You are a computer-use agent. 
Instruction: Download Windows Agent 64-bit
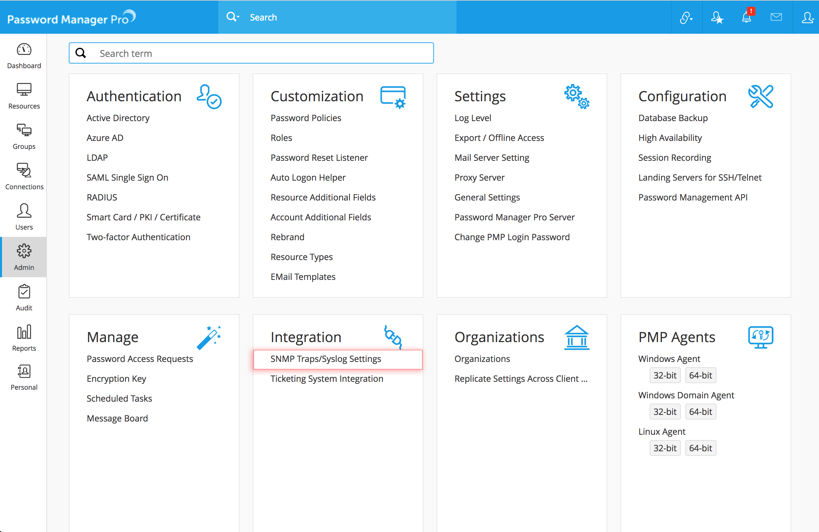[x=700, y=375]
